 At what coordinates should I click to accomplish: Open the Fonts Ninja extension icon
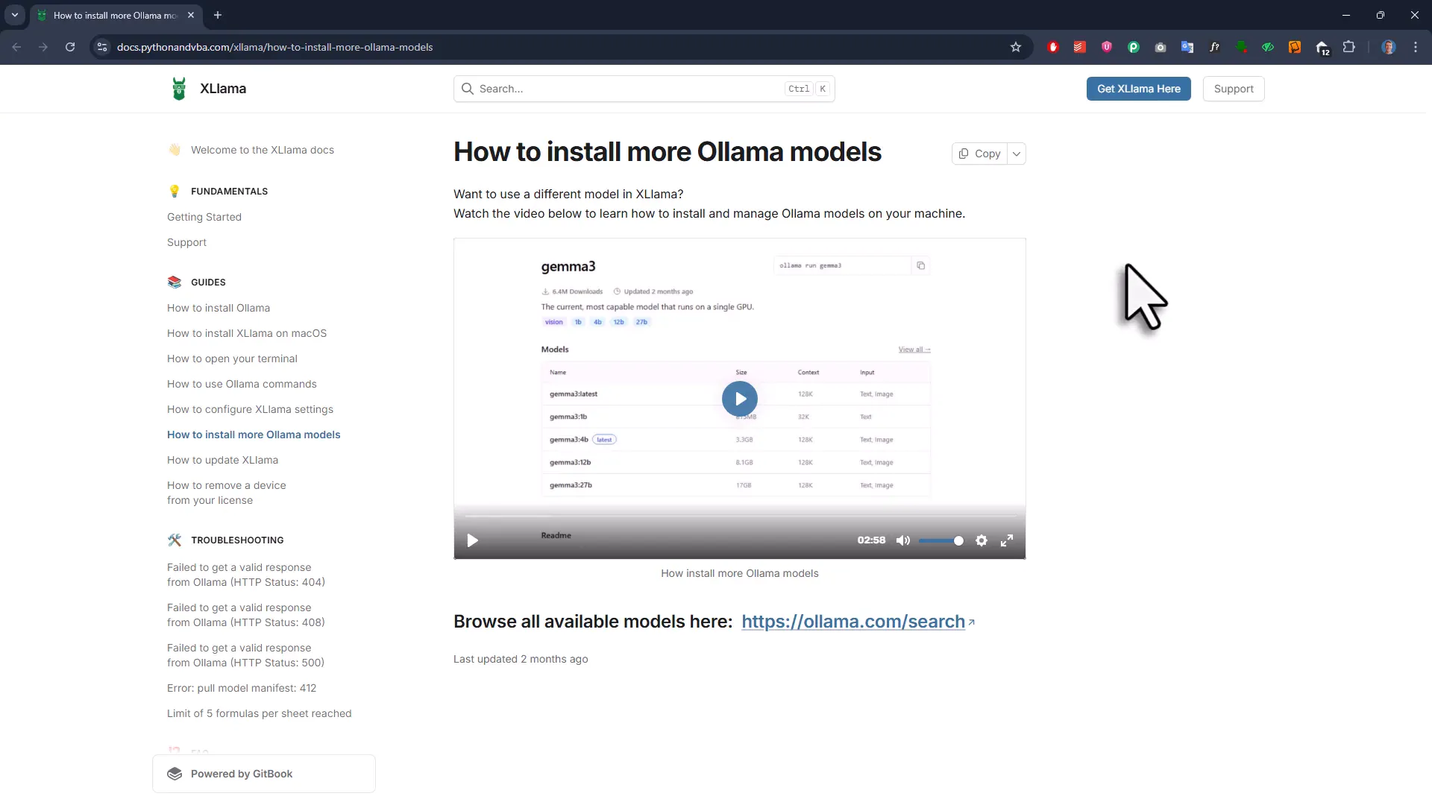pyautogui.click(x=1214, y=46)
